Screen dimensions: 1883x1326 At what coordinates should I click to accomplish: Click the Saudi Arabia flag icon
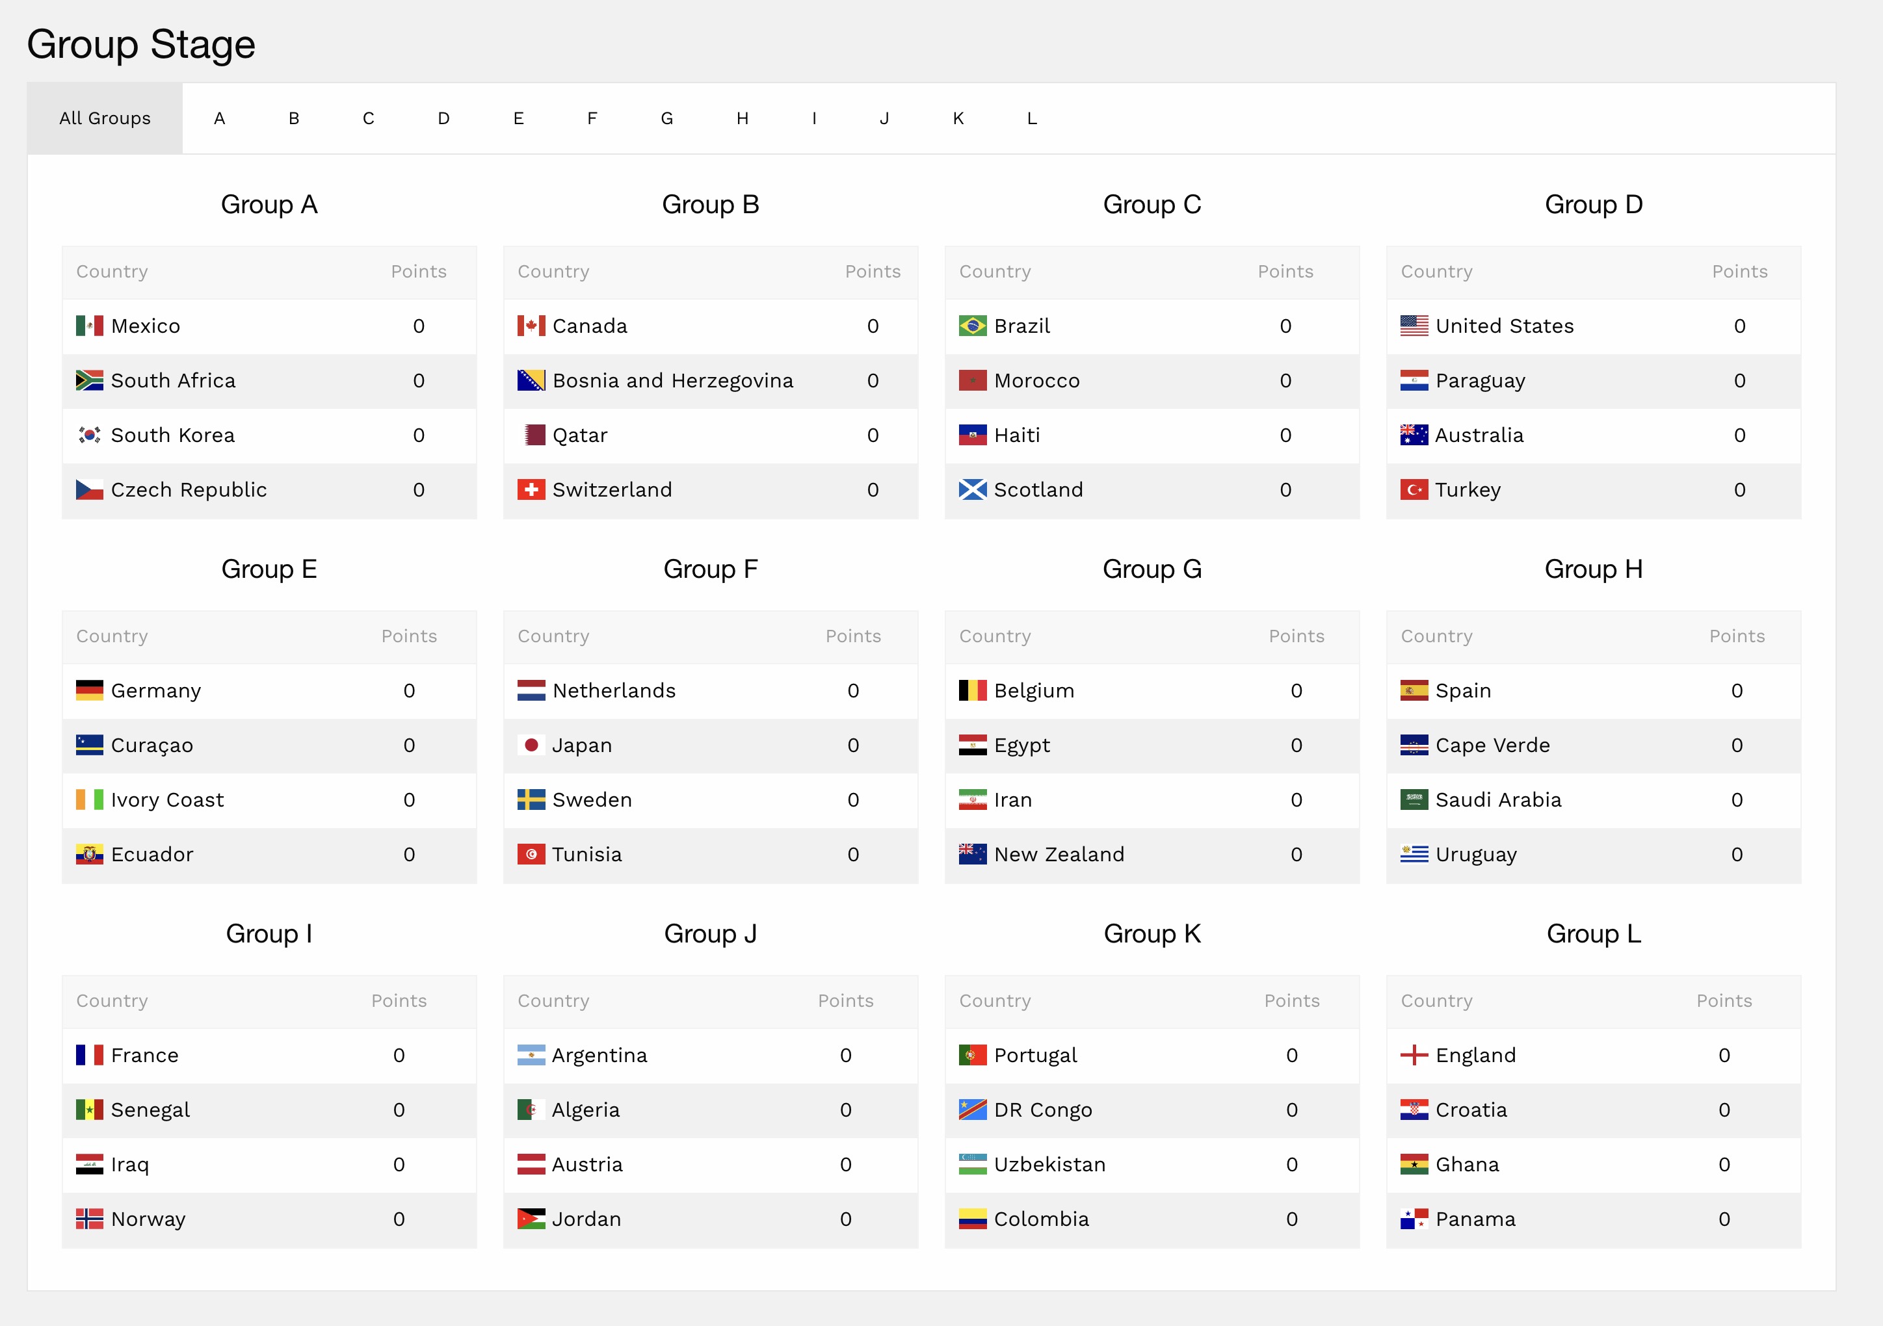[1414, 799]
